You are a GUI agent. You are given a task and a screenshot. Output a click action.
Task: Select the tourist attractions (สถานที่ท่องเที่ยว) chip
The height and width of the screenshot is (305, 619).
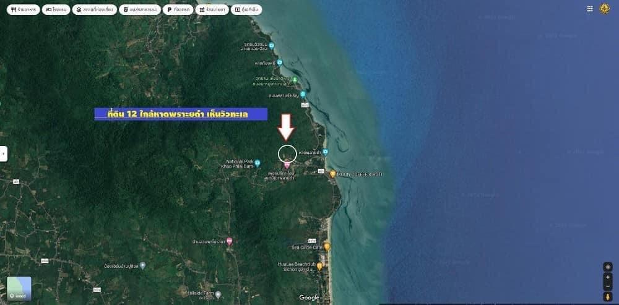point(94,9)
